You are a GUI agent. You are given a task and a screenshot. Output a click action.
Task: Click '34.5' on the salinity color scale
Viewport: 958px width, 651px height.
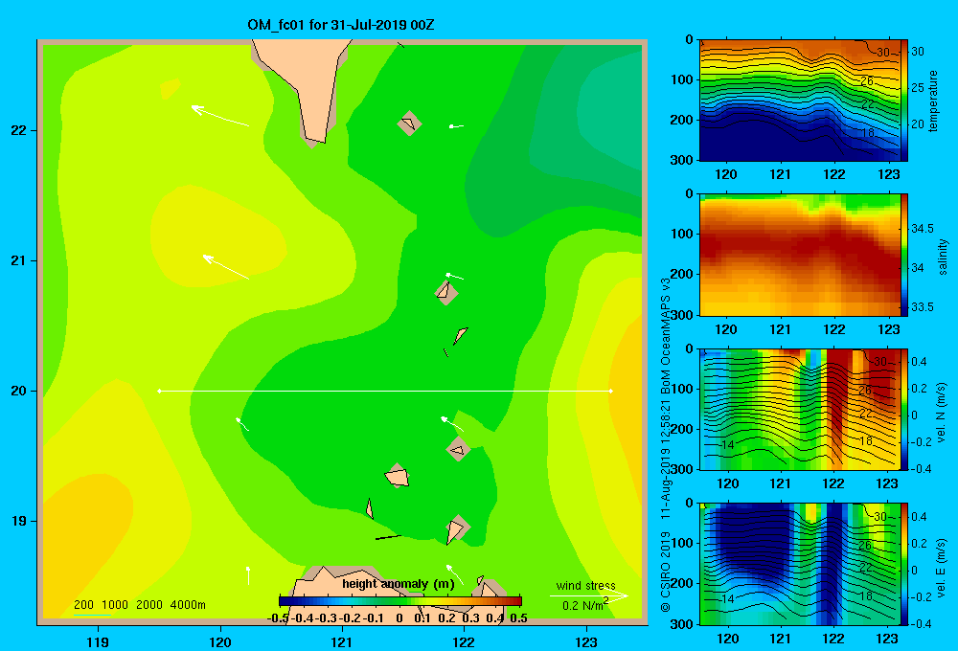[923, 229]
